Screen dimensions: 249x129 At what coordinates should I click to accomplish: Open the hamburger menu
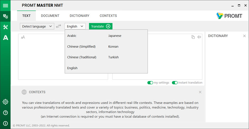pos(6,6)
